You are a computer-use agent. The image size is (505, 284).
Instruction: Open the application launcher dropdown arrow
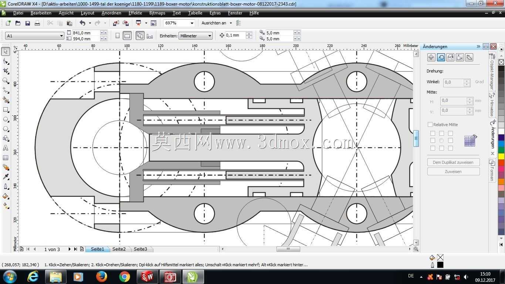(x=146, y=23)
